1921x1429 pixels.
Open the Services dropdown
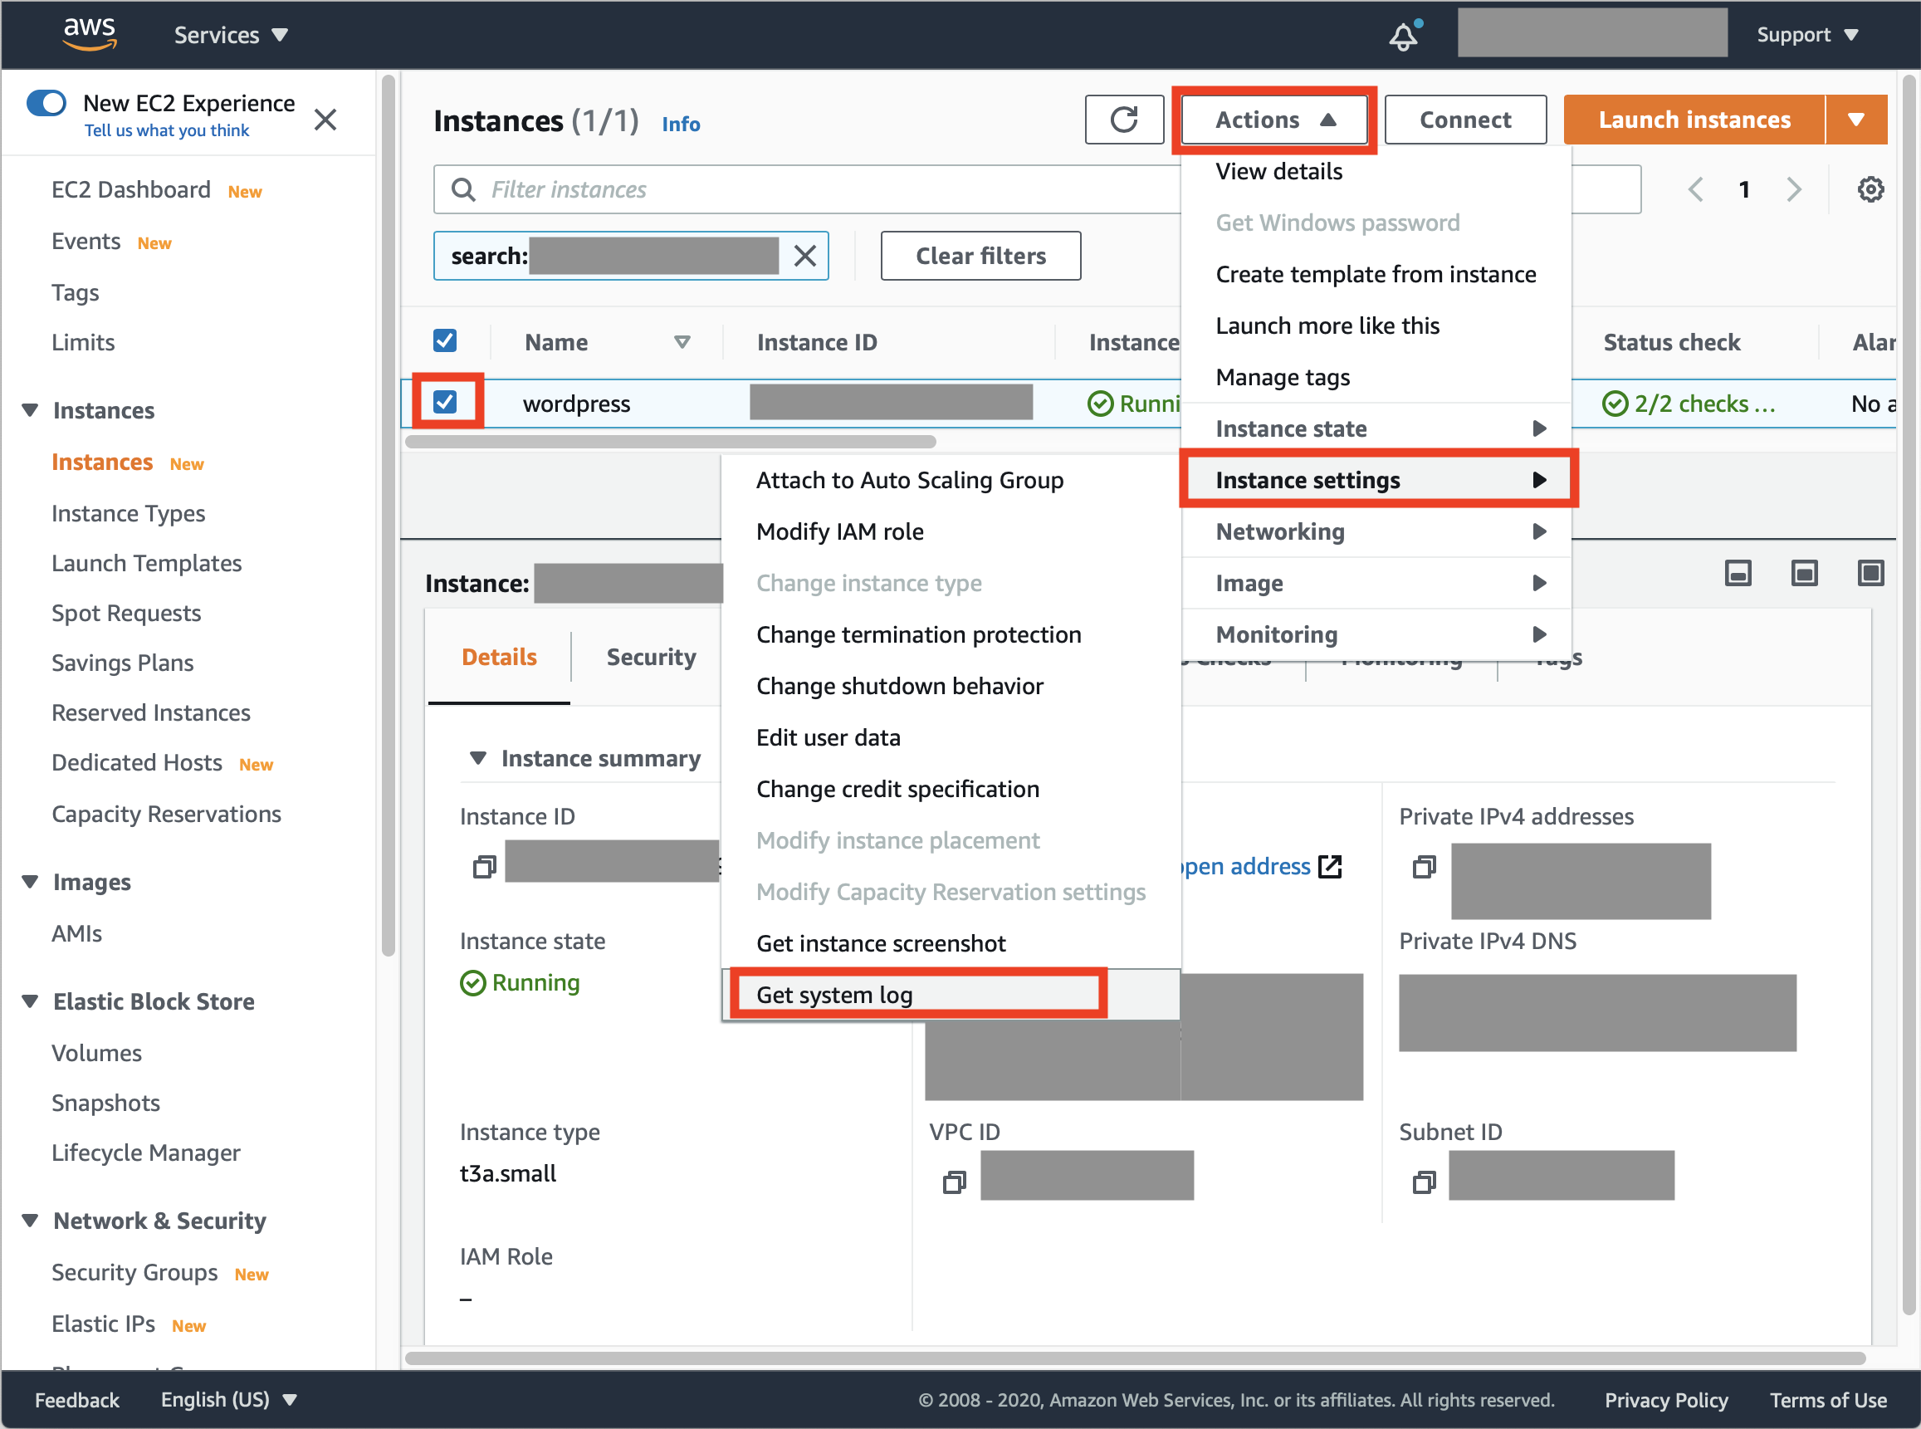[x=231, y=35]
